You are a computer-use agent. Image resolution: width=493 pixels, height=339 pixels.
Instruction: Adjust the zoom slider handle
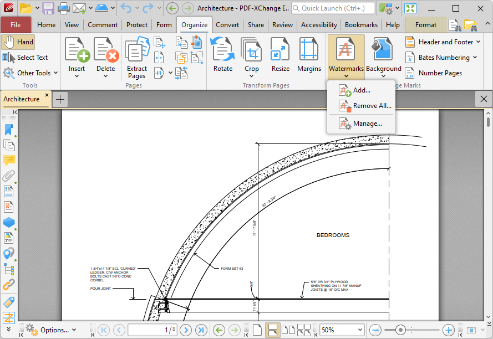click(x=400, y=330)
